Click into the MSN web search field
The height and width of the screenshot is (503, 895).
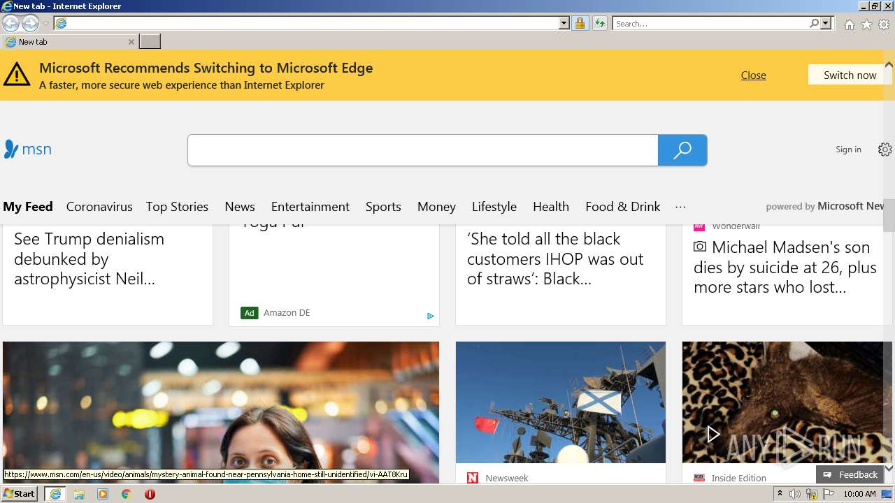[x=423, y=150]
